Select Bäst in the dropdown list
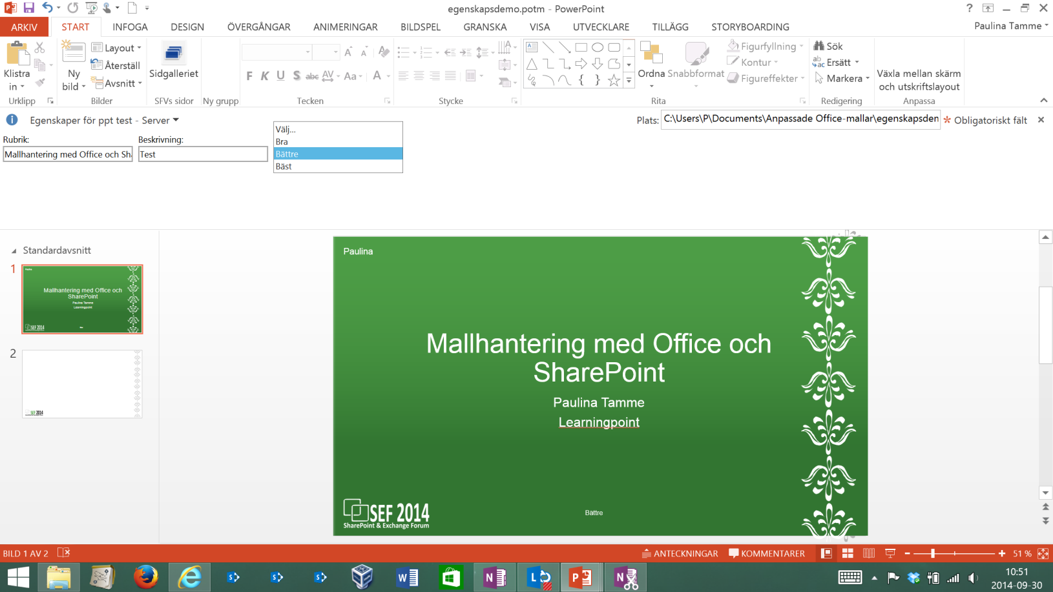1053x592 pixels. coord(338,166)
